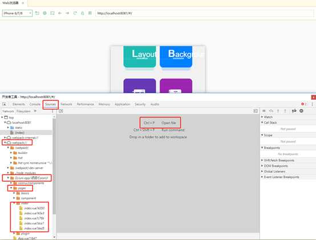The height and width of the screenshot is (240, 316).
Task: Reload the page with the refresh icon
Action: [75, 13]
